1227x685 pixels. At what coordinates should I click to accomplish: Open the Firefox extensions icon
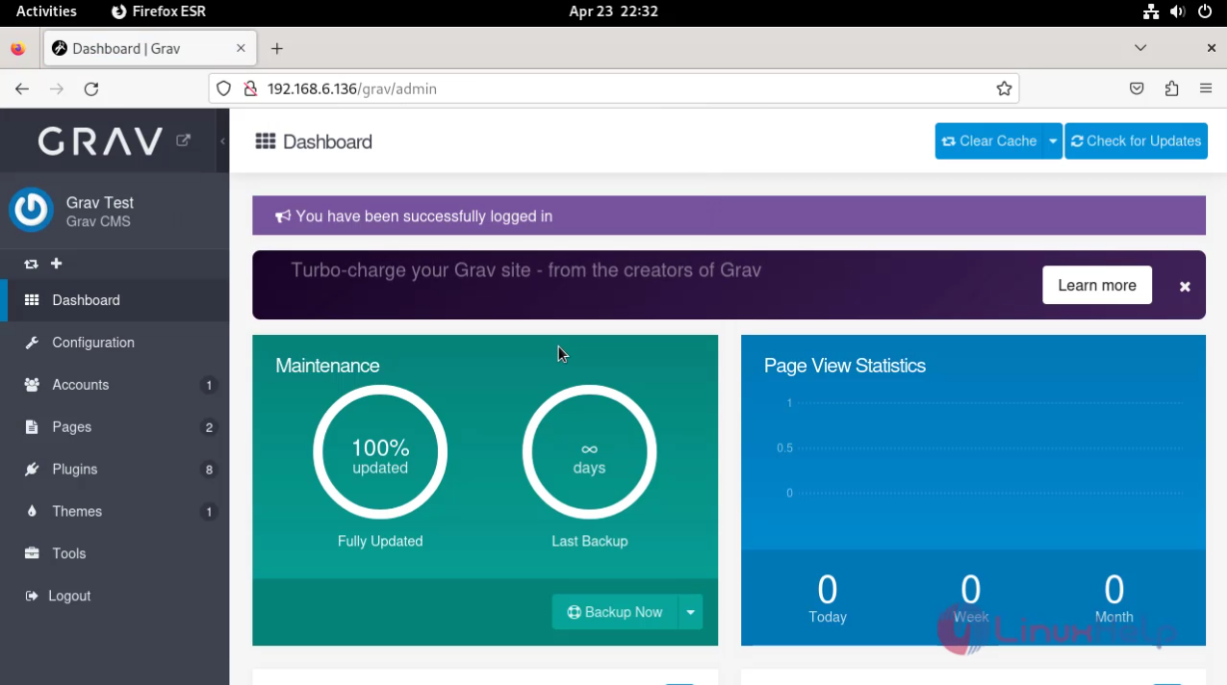click(x=1171, y=89)
